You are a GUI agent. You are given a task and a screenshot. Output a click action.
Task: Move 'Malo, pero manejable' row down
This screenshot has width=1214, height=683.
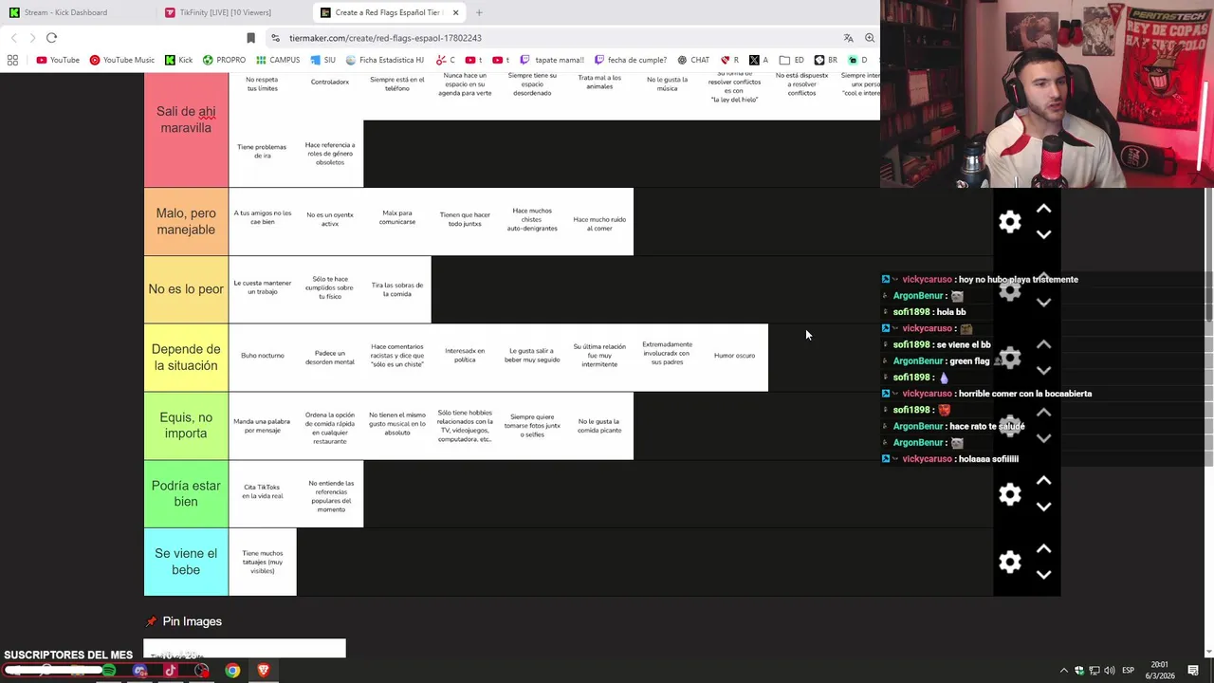click(x=1043, y=234)
